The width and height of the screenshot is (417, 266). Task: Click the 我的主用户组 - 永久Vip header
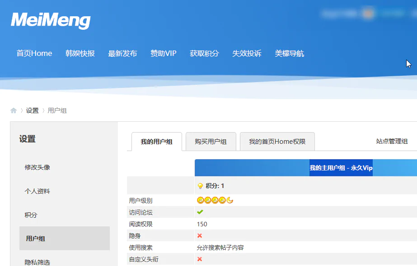click(341, 168)
